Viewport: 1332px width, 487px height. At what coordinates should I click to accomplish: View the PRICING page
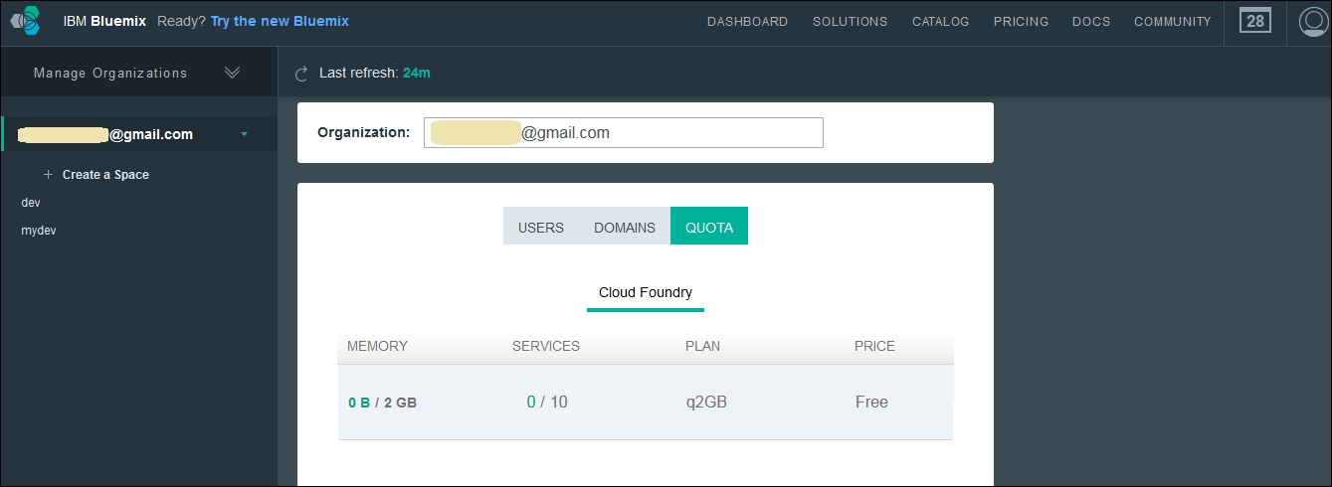coord(1021,22)
